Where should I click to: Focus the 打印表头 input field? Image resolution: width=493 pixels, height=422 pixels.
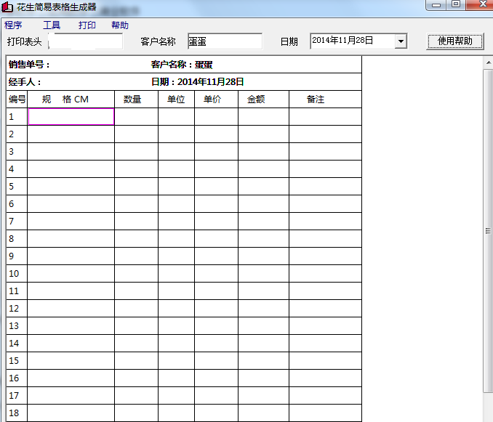(x=86, y=41)
